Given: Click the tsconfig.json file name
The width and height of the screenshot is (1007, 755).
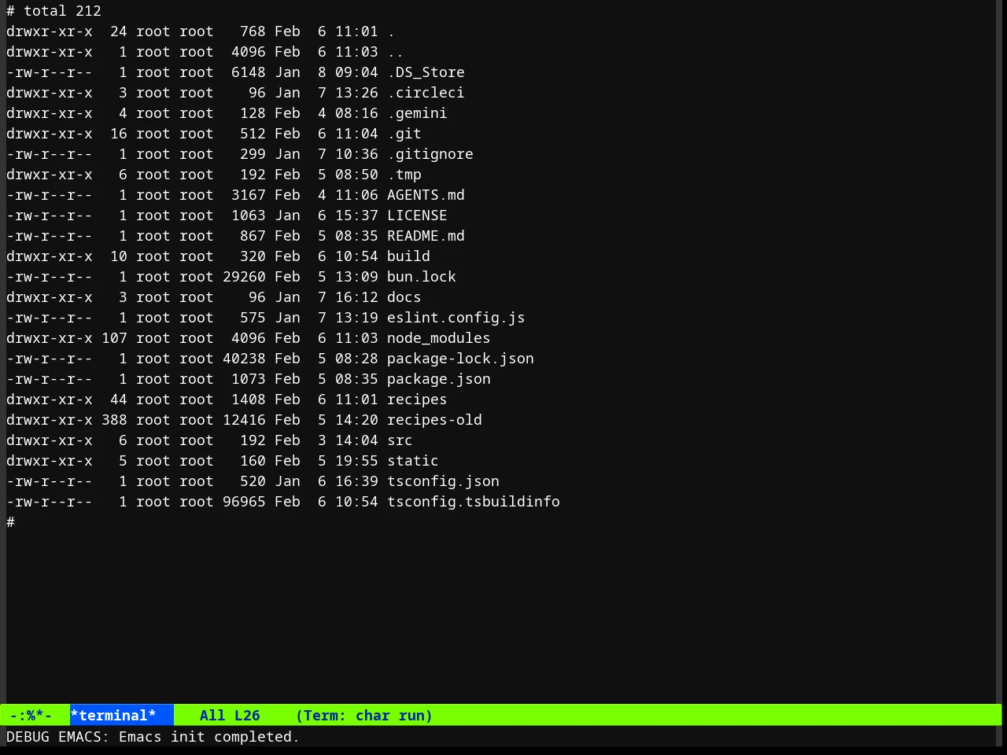Looking at the screenshot, I should coord(443,481).
